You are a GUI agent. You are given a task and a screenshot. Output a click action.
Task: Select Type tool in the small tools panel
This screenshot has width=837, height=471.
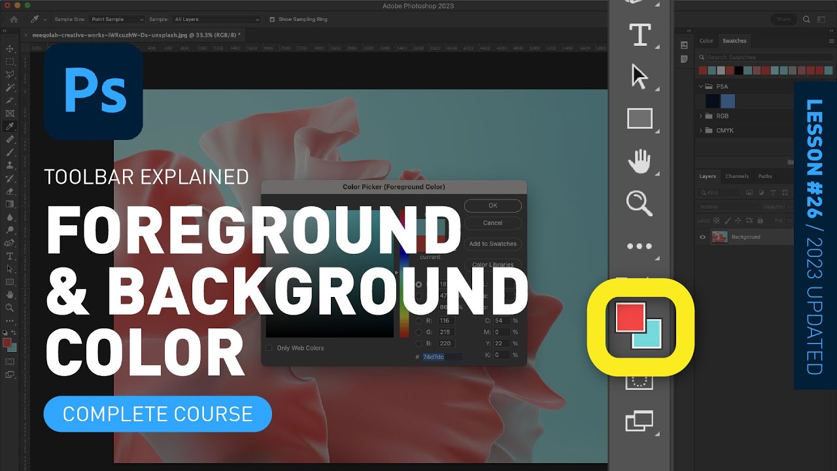click(x=10, y=256)
